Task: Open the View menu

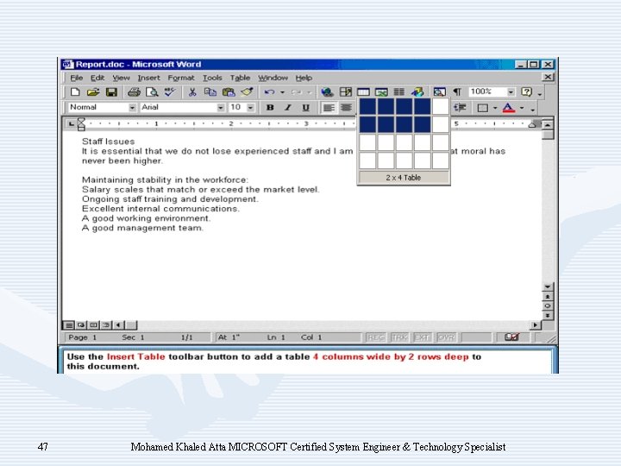Action: [x=121, y=78]
